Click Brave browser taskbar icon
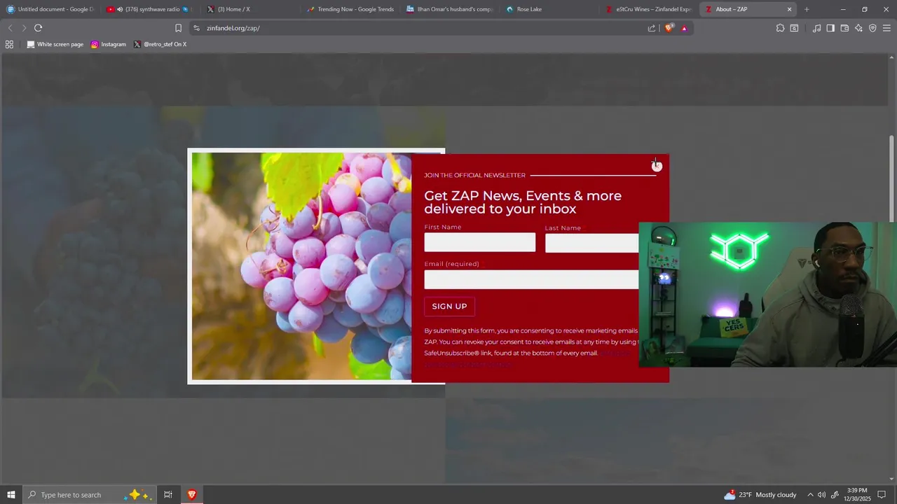Screen dimensions: 897x504 pos(191,495)
